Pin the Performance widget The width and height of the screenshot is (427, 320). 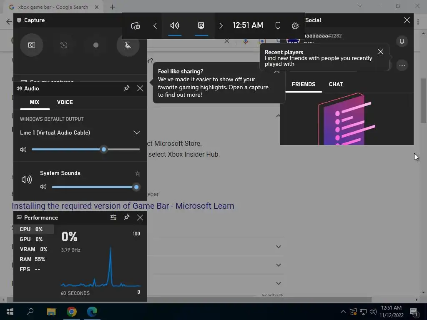pos(127,217)
